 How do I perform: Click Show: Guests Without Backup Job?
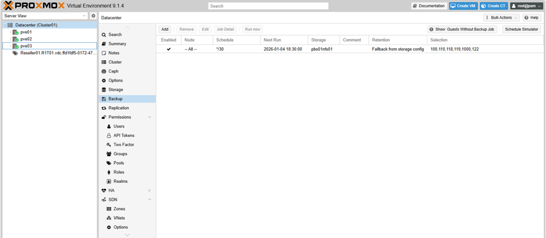click(462, 30)
